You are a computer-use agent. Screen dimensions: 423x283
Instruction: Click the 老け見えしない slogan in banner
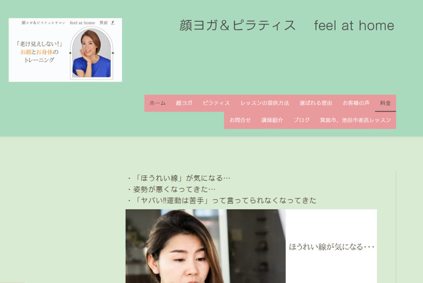coord(39,44)
